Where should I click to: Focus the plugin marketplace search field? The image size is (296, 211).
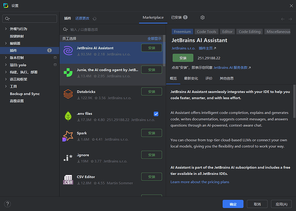tap(113, 30)
